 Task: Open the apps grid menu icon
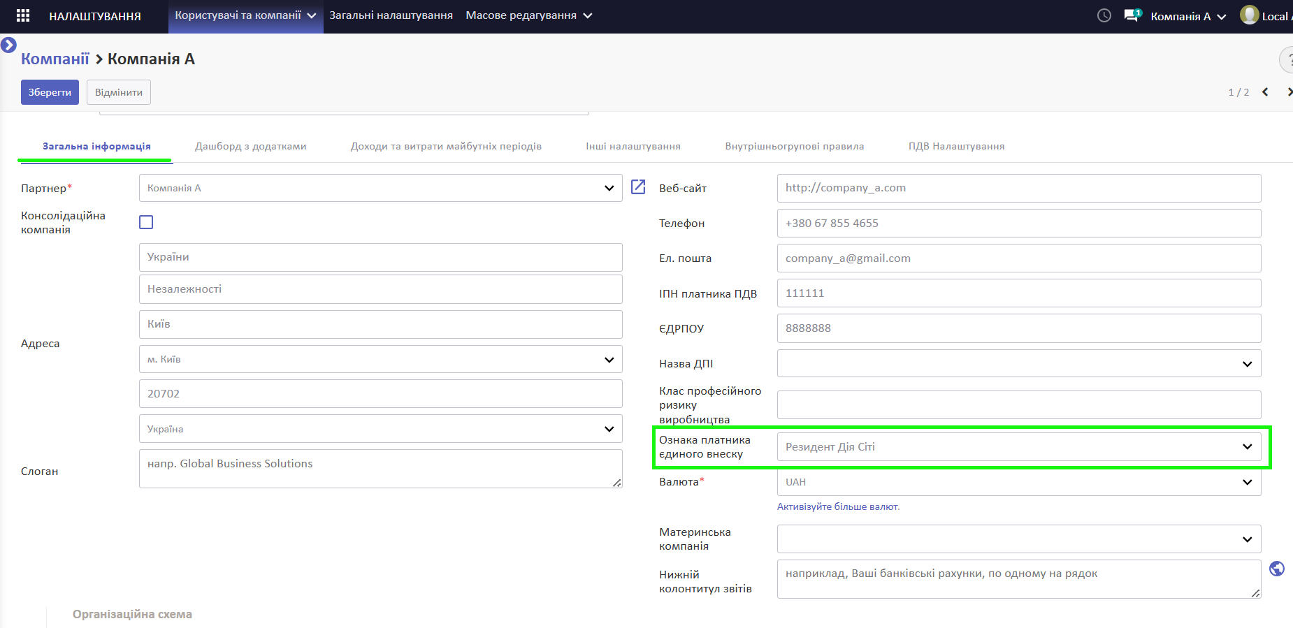[23, 15]
